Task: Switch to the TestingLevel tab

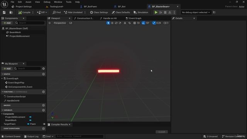Action: (x=56, y=7)
